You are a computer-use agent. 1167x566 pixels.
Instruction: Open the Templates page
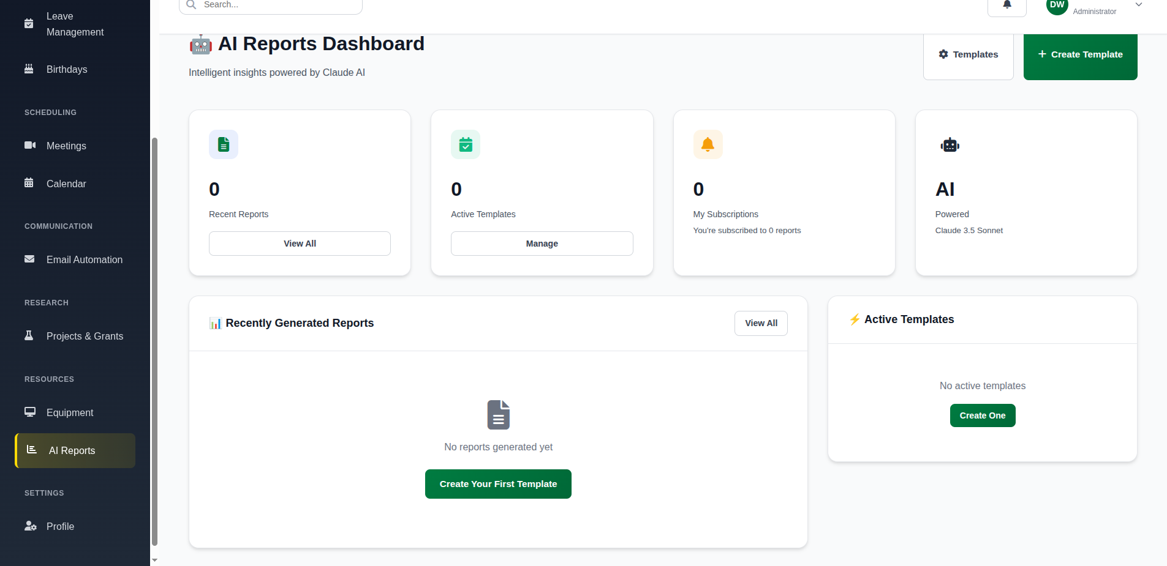coord(968,54)
